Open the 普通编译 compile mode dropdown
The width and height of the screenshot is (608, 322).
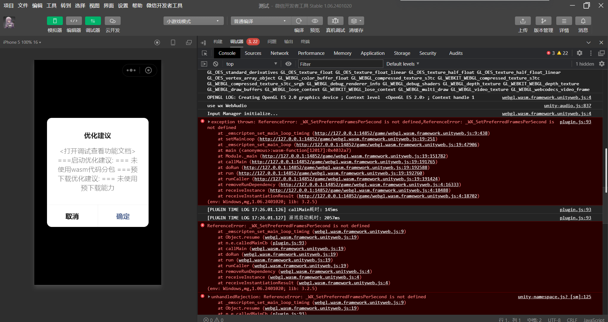[x=260, y=21]
